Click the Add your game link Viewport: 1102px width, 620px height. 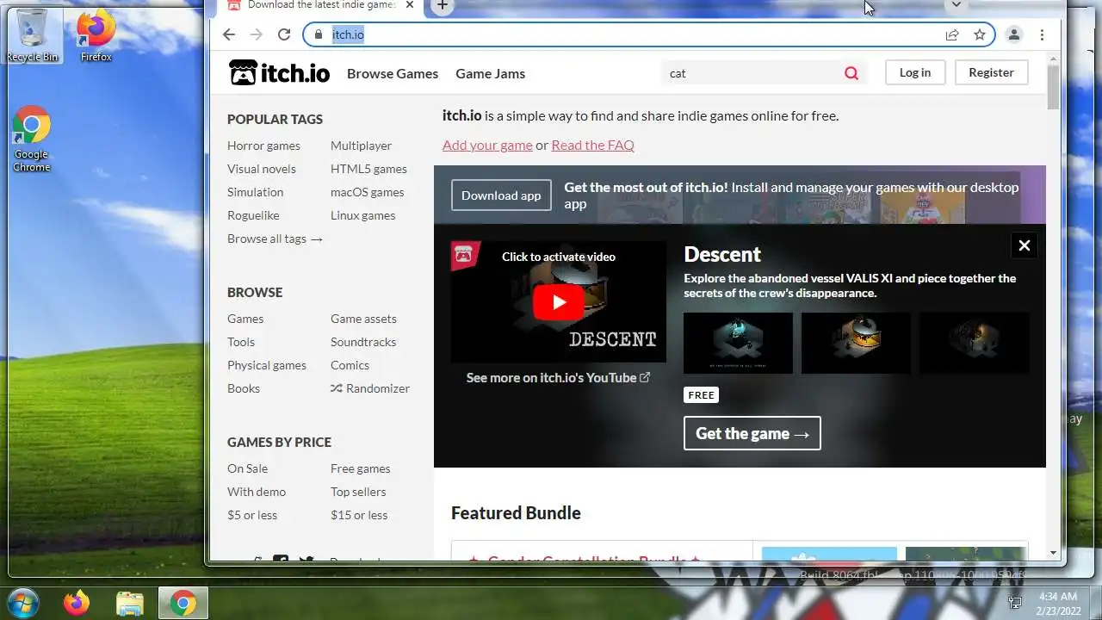[487, 145]
